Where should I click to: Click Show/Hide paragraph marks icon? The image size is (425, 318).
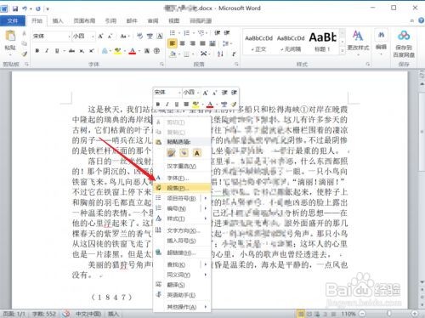pyautogui.click(x=234, y=54)
